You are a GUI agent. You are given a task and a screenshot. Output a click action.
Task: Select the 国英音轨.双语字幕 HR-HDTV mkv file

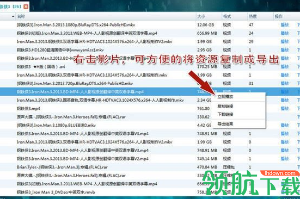[100, 100]
